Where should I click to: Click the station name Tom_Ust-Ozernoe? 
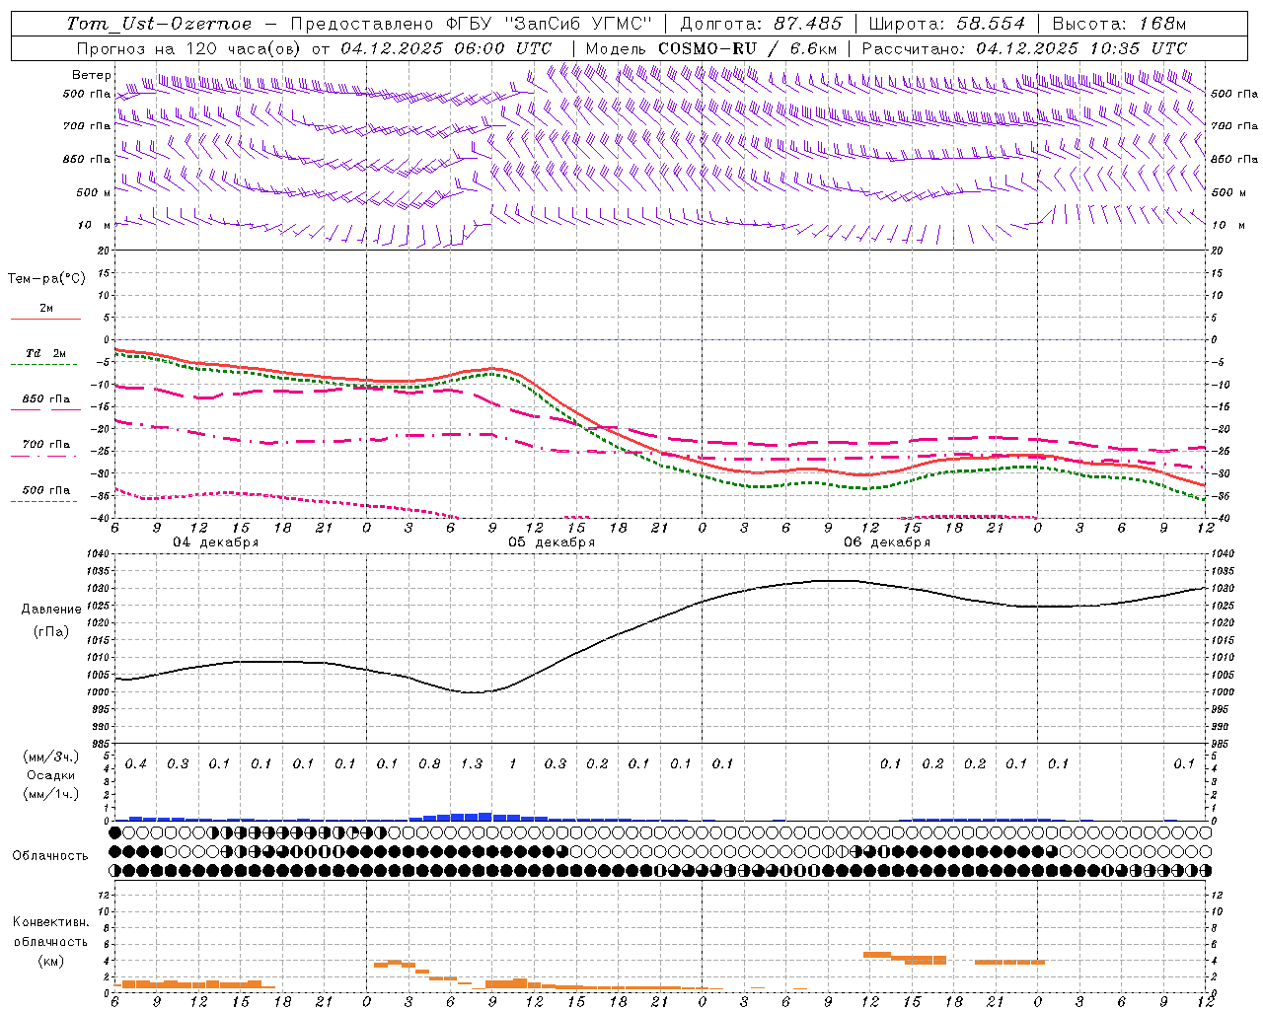point(159,24)
